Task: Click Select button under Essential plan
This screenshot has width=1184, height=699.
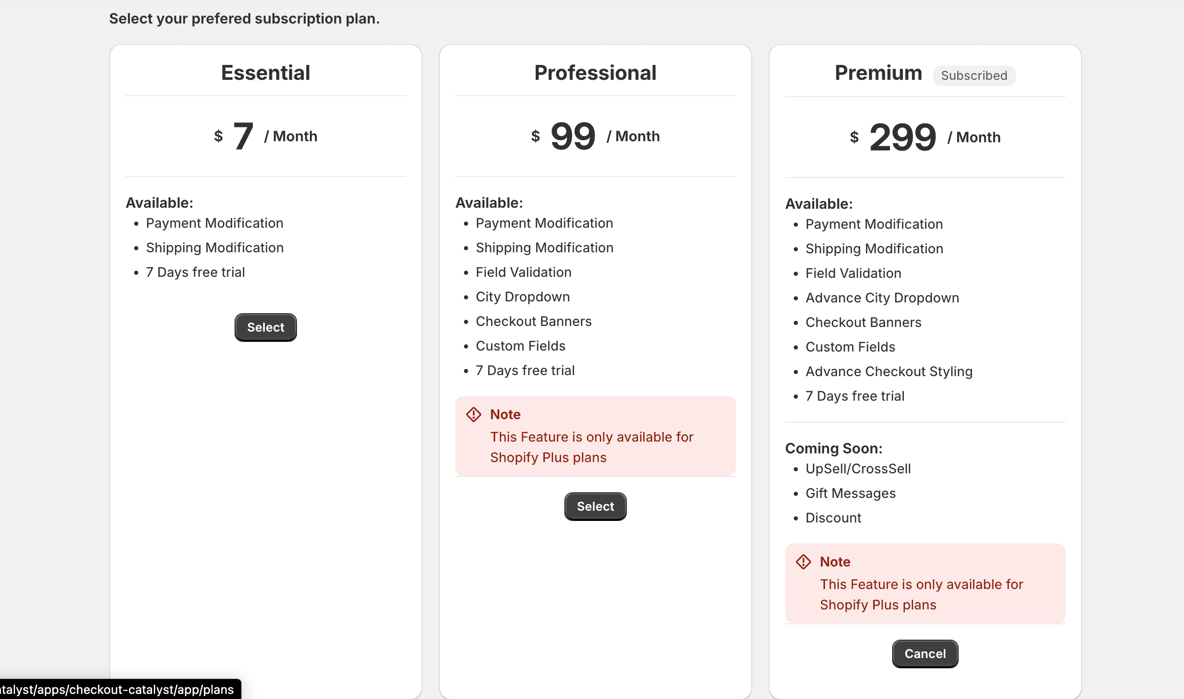Action: click(265, 327)
